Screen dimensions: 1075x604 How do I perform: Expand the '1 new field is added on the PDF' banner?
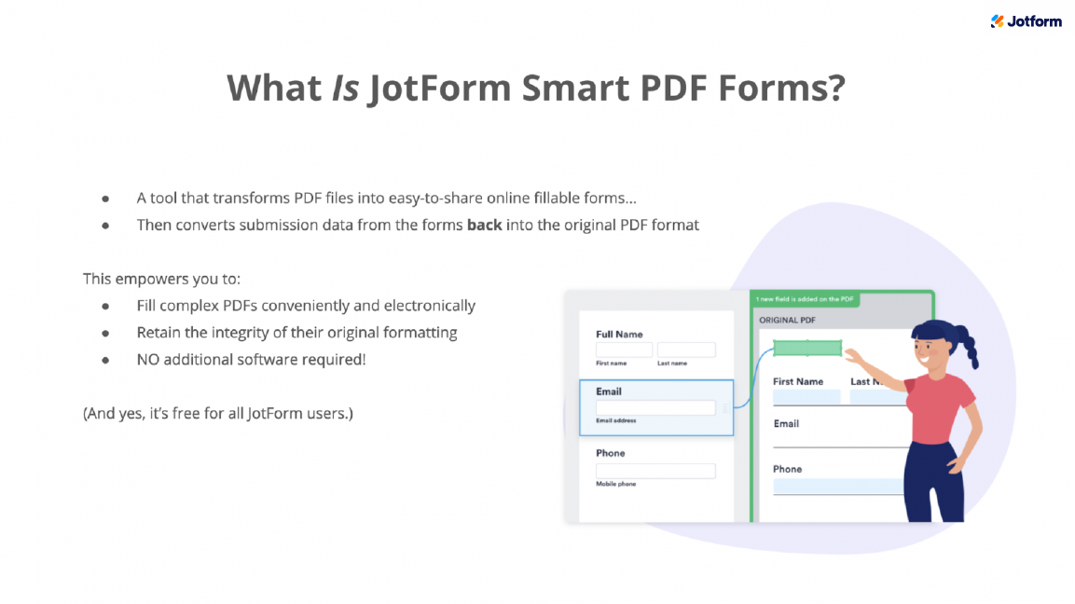805,297
